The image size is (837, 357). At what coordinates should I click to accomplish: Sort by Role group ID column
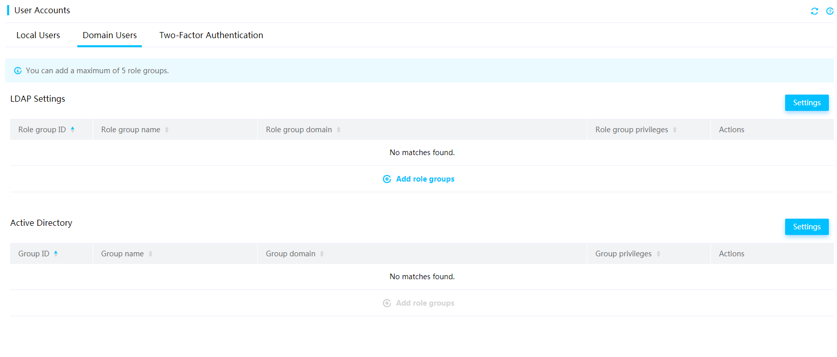coord(73,130)
